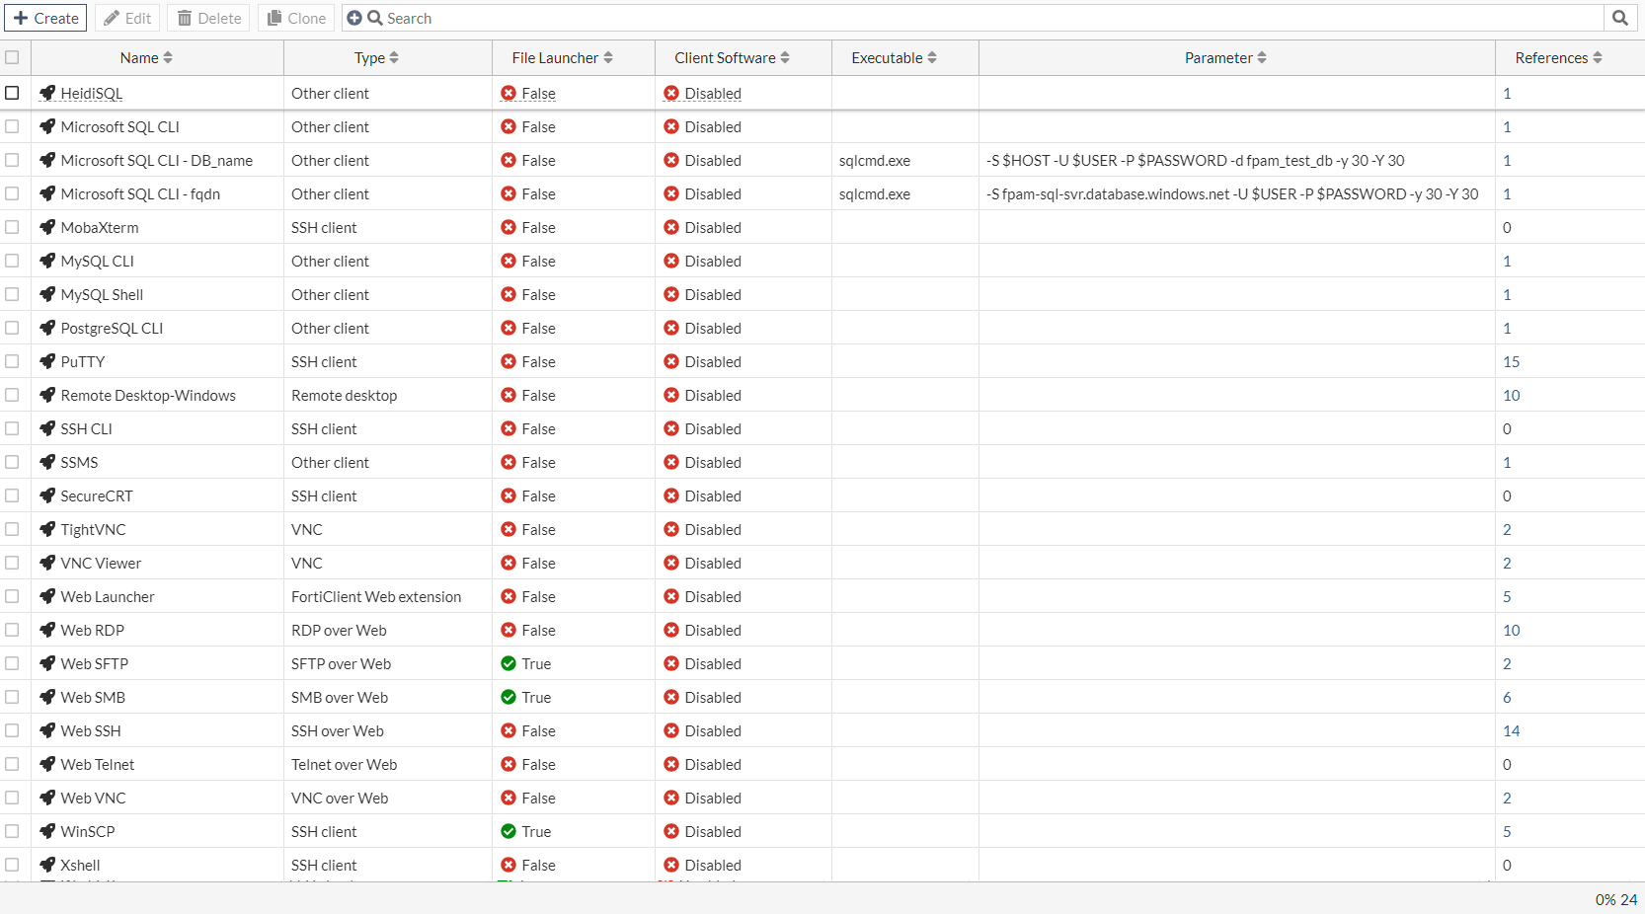Click the red Disabled icon for Xshell
Image resolution: width=1645 pixels, height=914 pixels.
pyautogui.click(x=673, y=865)
